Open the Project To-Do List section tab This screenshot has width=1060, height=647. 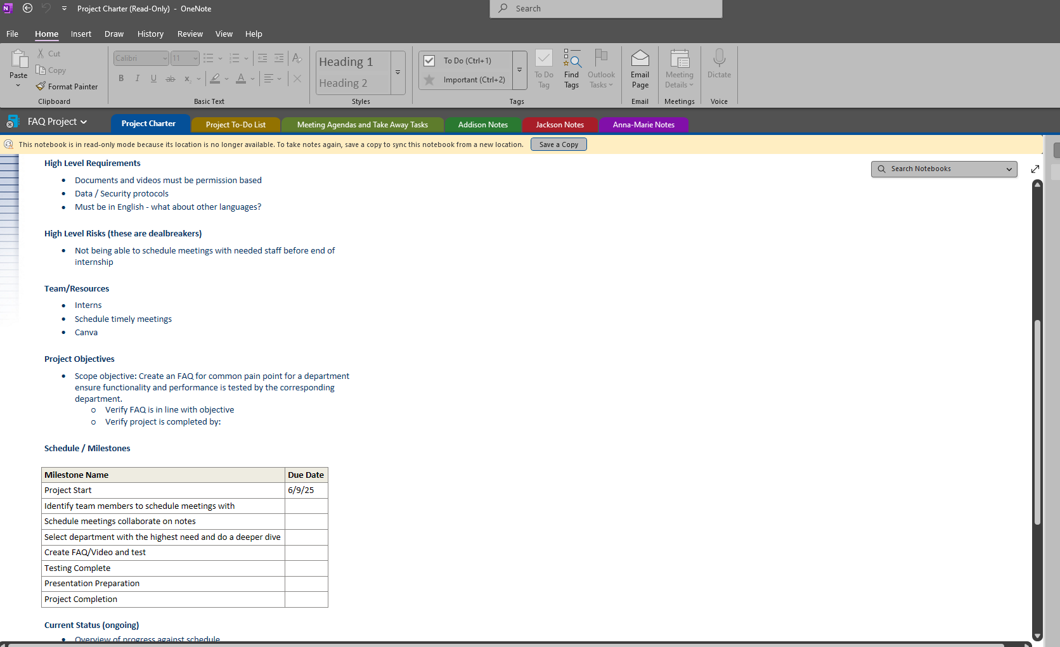pyautogui.click(x=235, y=125)
